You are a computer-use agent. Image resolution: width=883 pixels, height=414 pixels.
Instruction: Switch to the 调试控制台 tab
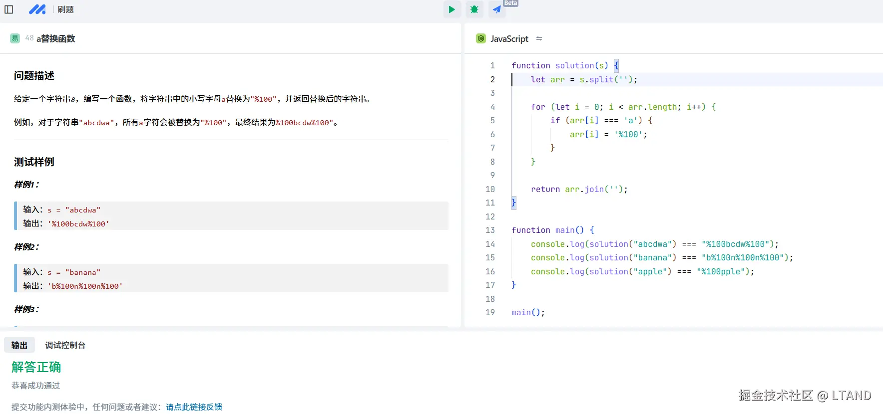65,345
